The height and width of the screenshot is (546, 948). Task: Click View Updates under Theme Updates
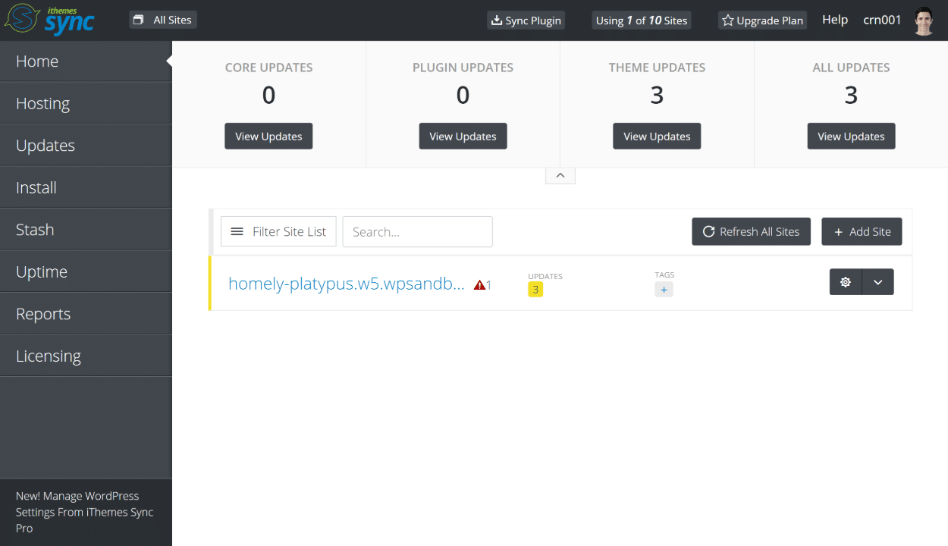[657, 136]
